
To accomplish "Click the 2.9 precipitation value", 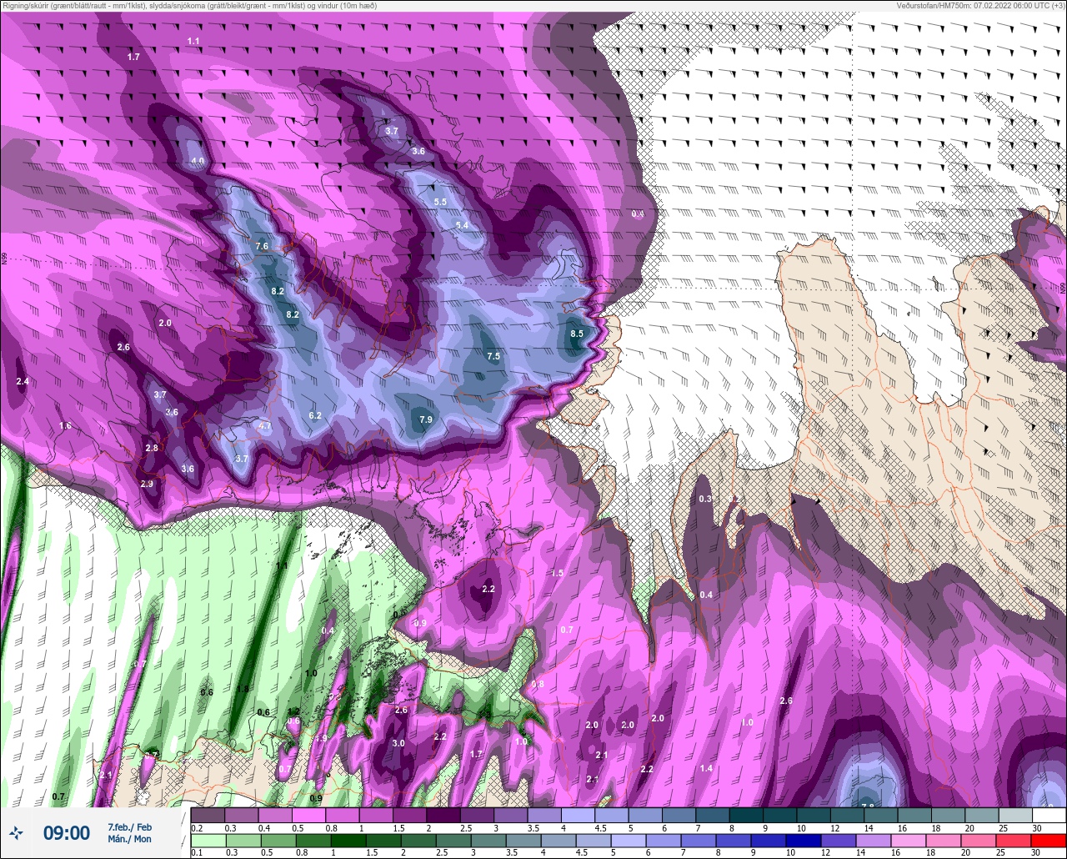I will [x=147, y=484].
